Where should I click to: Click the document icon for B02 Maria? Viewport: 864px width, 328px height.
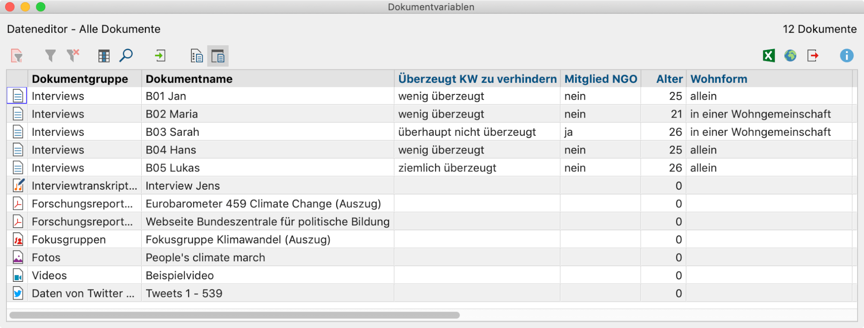(18, 114)
